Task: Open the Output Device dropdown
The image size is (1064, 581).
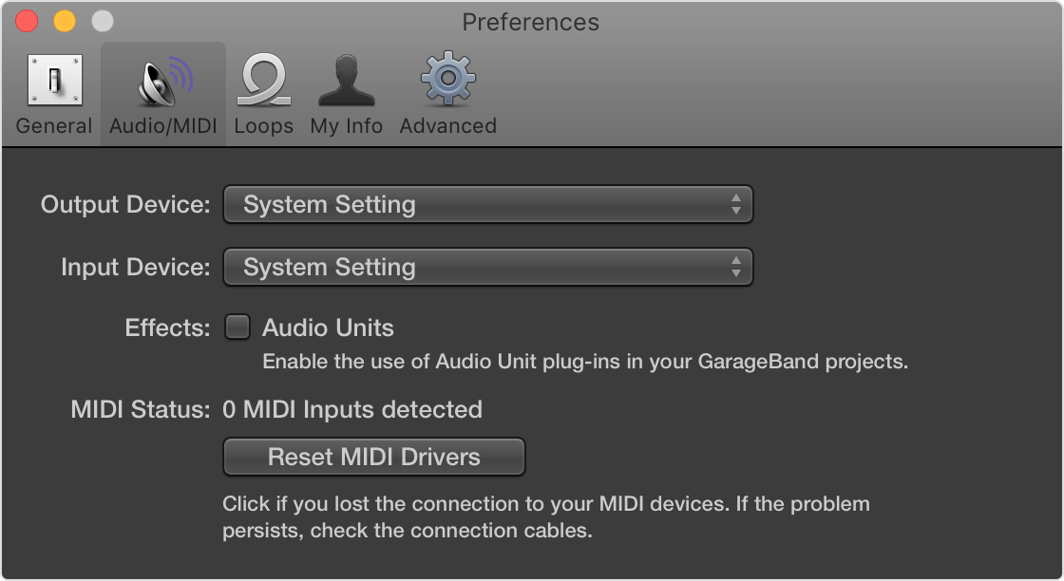Action: click(487, 204)
